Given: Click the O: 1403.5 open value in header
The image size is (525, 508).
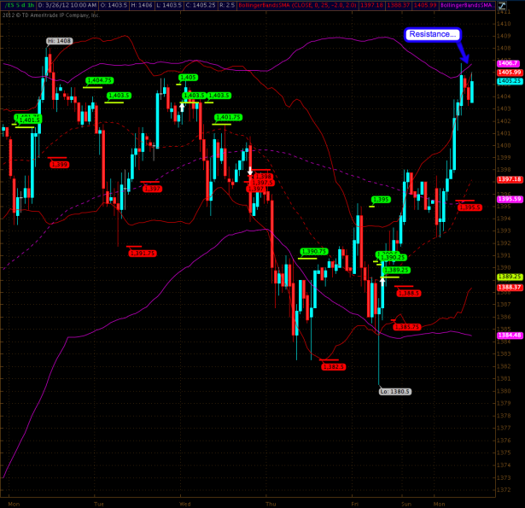Looking at the screenshot, I should (x=114, y=5).
